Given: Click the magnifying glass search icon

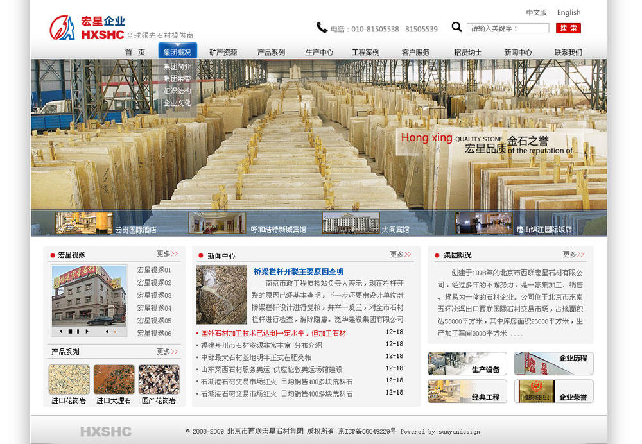Looking at the screenshot, I should 456,27.
